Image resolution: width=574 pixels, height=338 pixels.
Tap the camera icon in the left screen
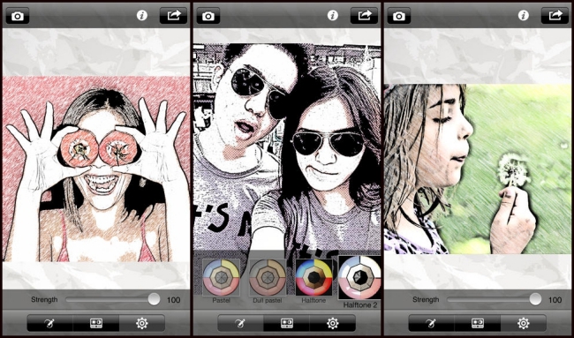(17, 16)
